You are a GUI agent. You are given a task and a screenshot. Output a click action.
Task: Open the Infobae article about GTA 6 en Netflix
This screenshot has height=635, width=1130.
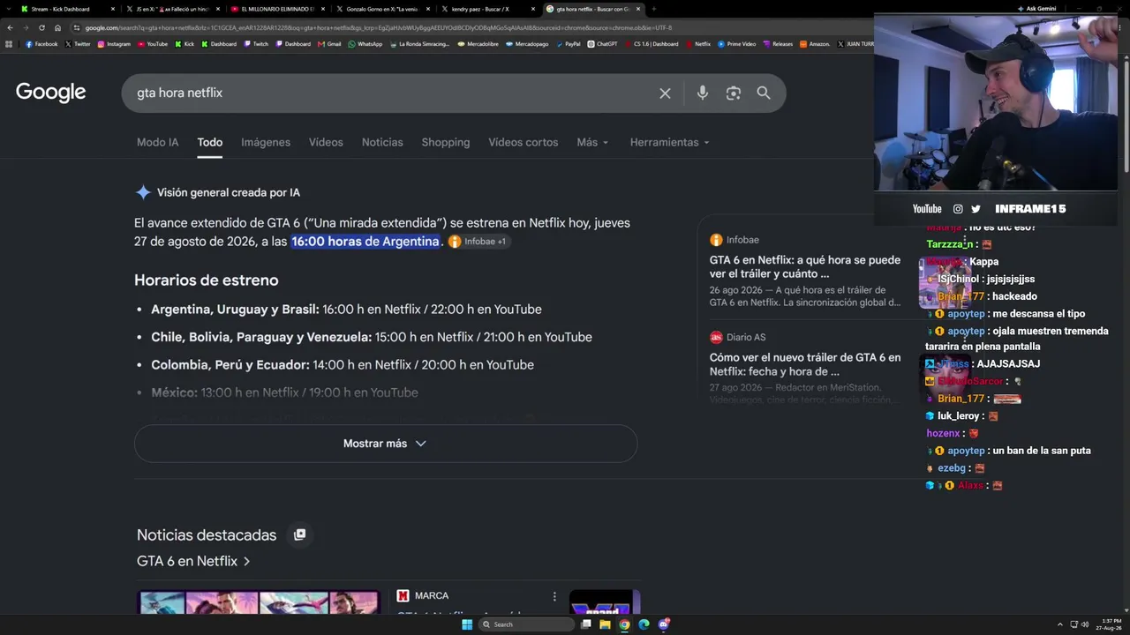pyautogui.click(x=805, y=266)
